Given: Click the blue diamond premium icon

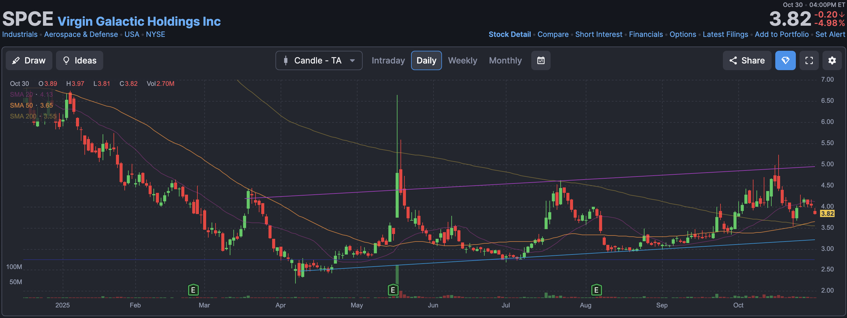Looking at the screenshot, I should pos(786,60).
